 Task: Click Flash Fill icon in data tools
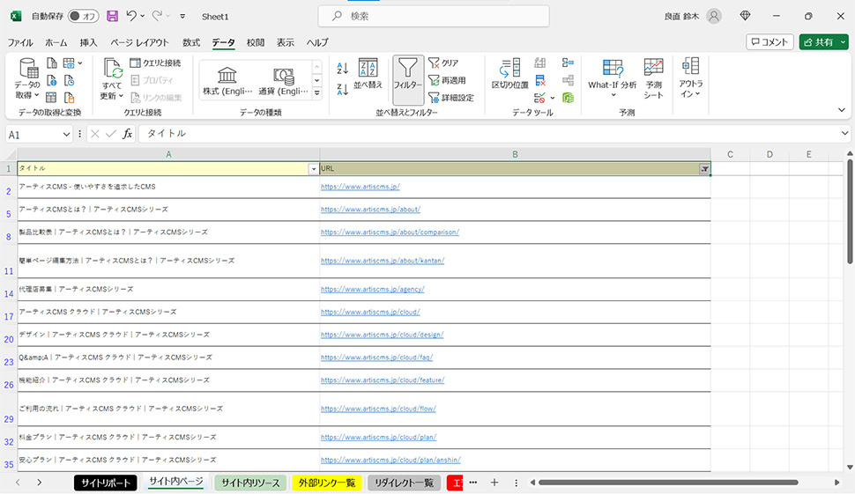click(x=540, y=63)
